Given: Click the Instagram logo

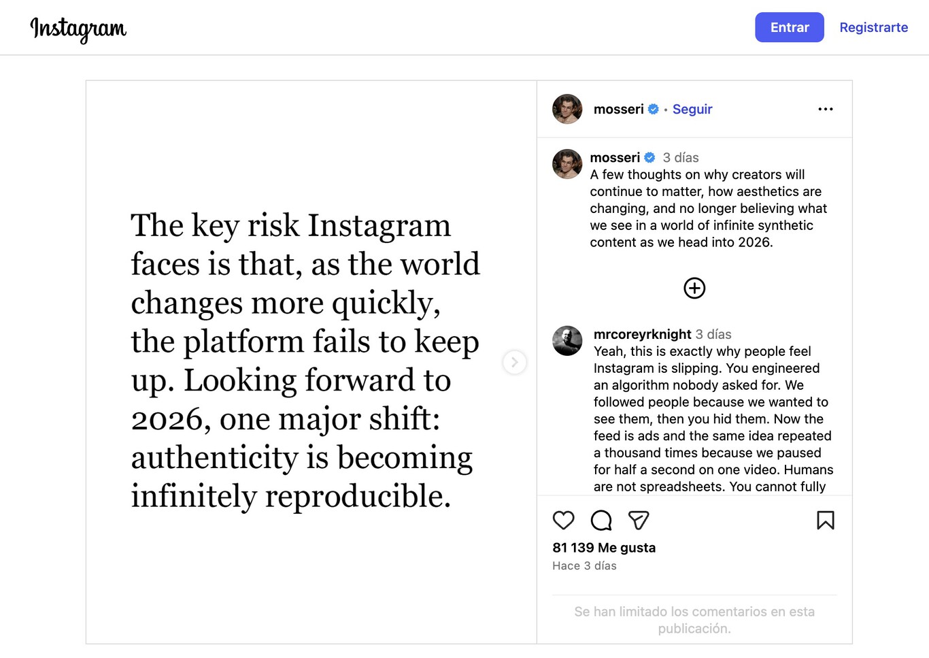Looking at the screenshot, I should (78, 29).
